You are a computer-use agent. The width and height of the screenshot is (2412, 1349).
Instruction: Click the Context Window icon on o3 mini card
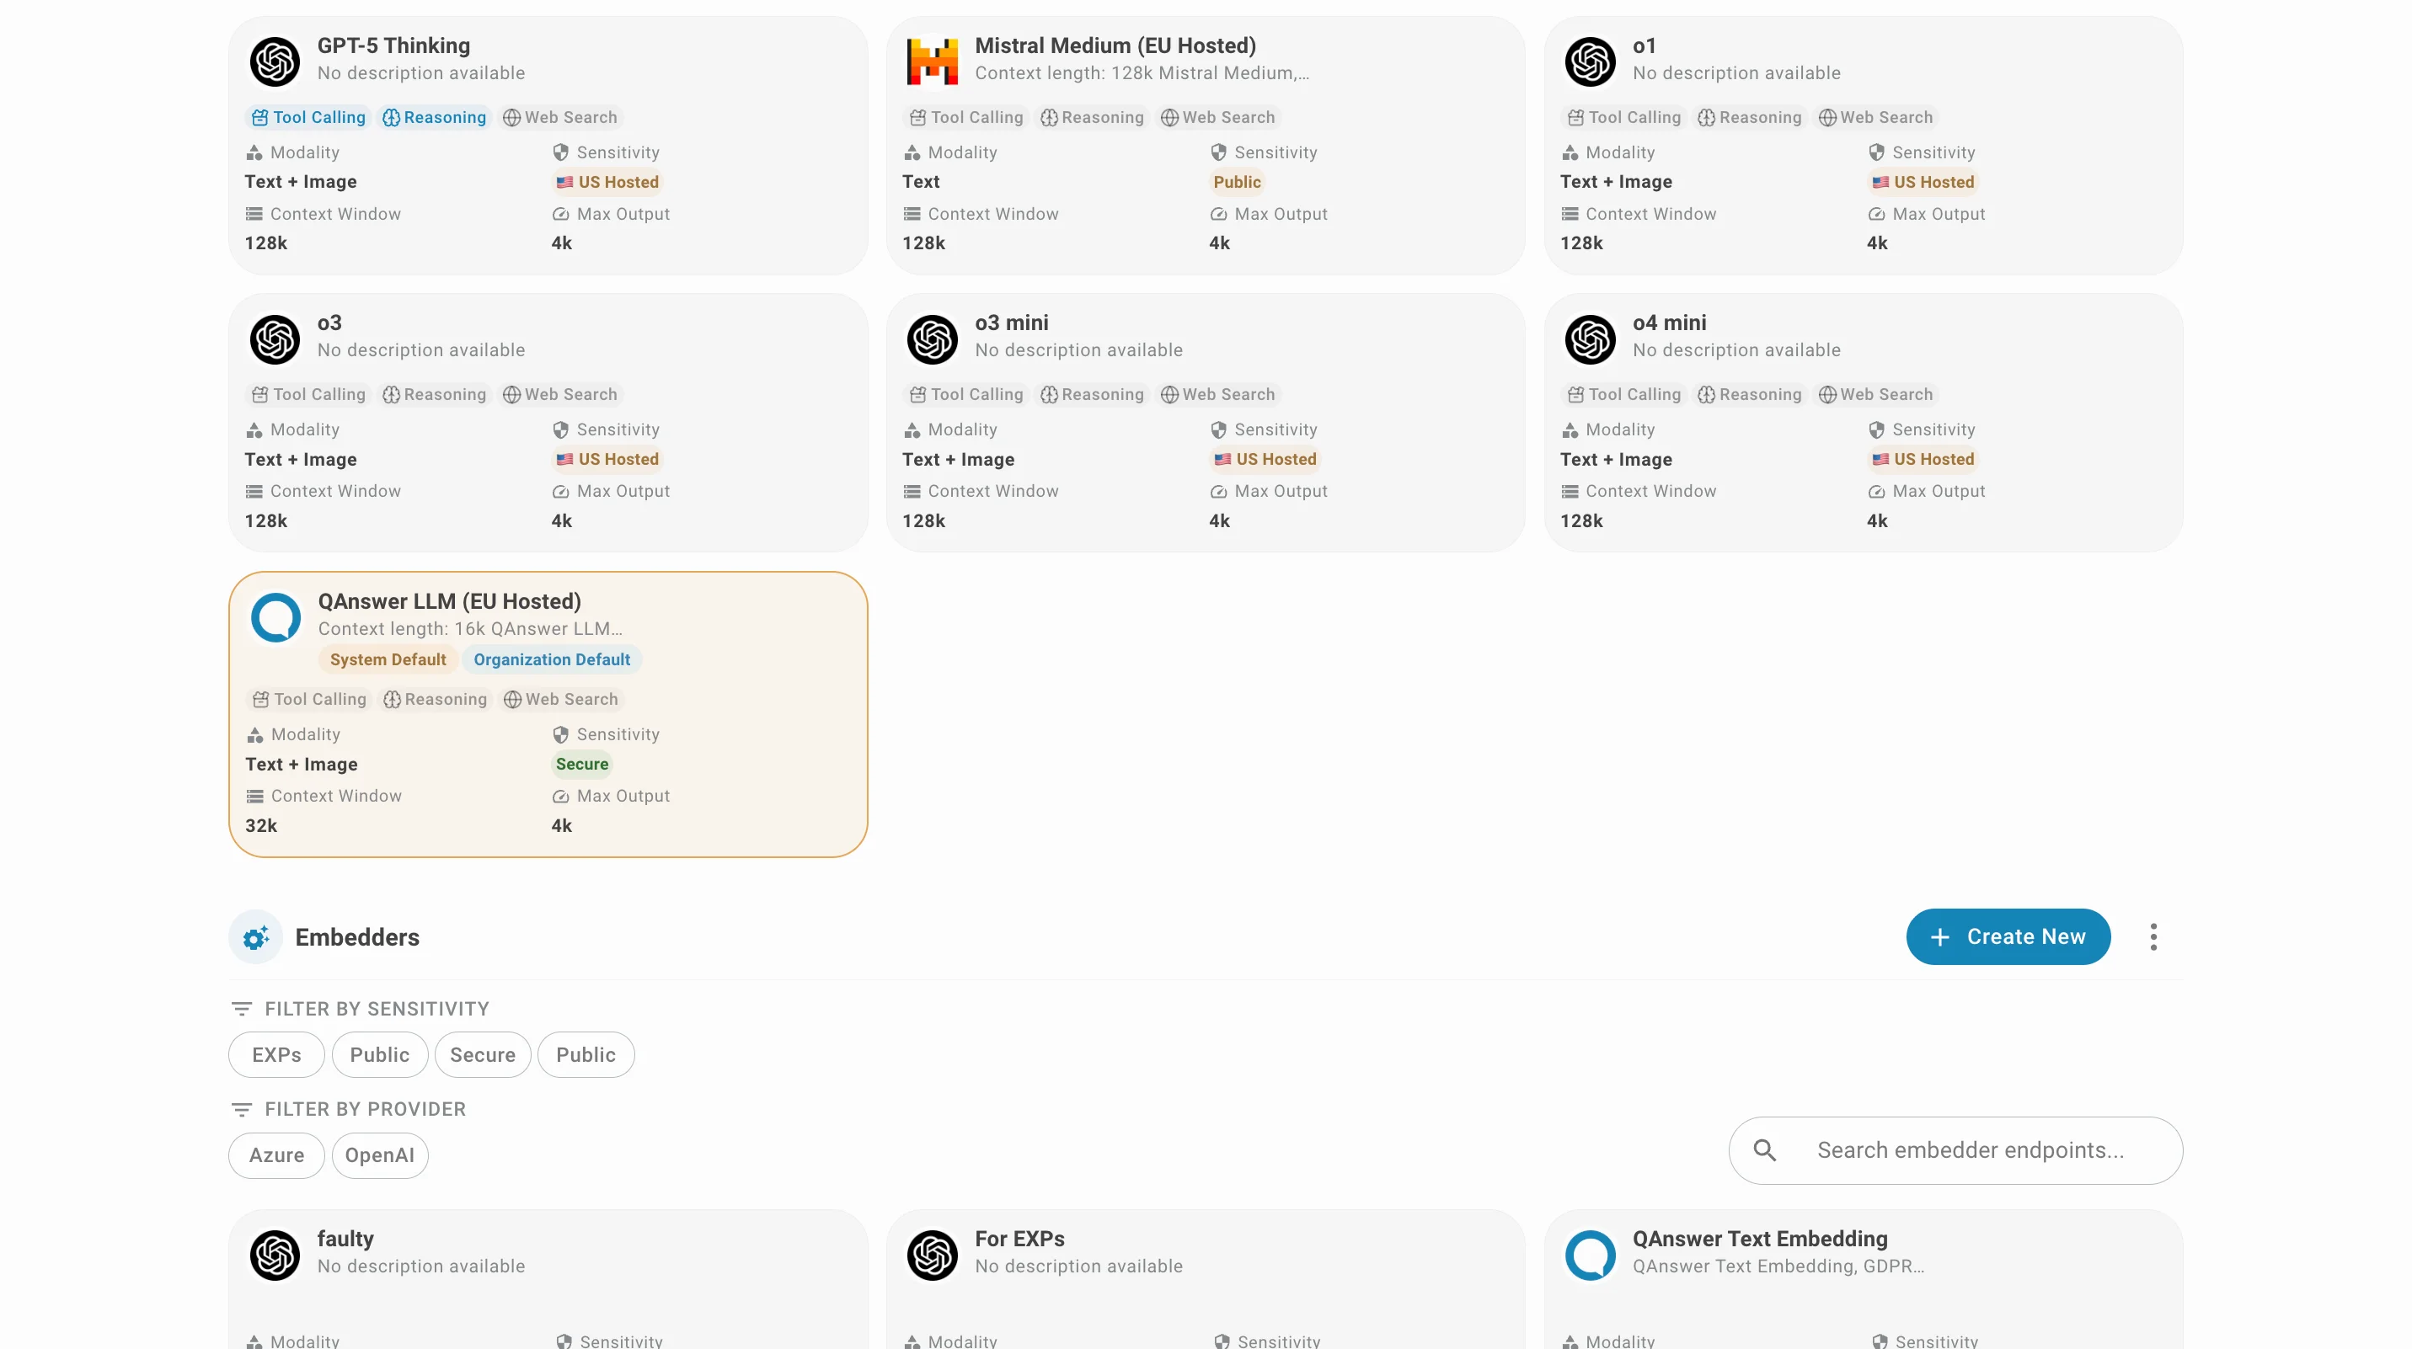tap(912, 492)
